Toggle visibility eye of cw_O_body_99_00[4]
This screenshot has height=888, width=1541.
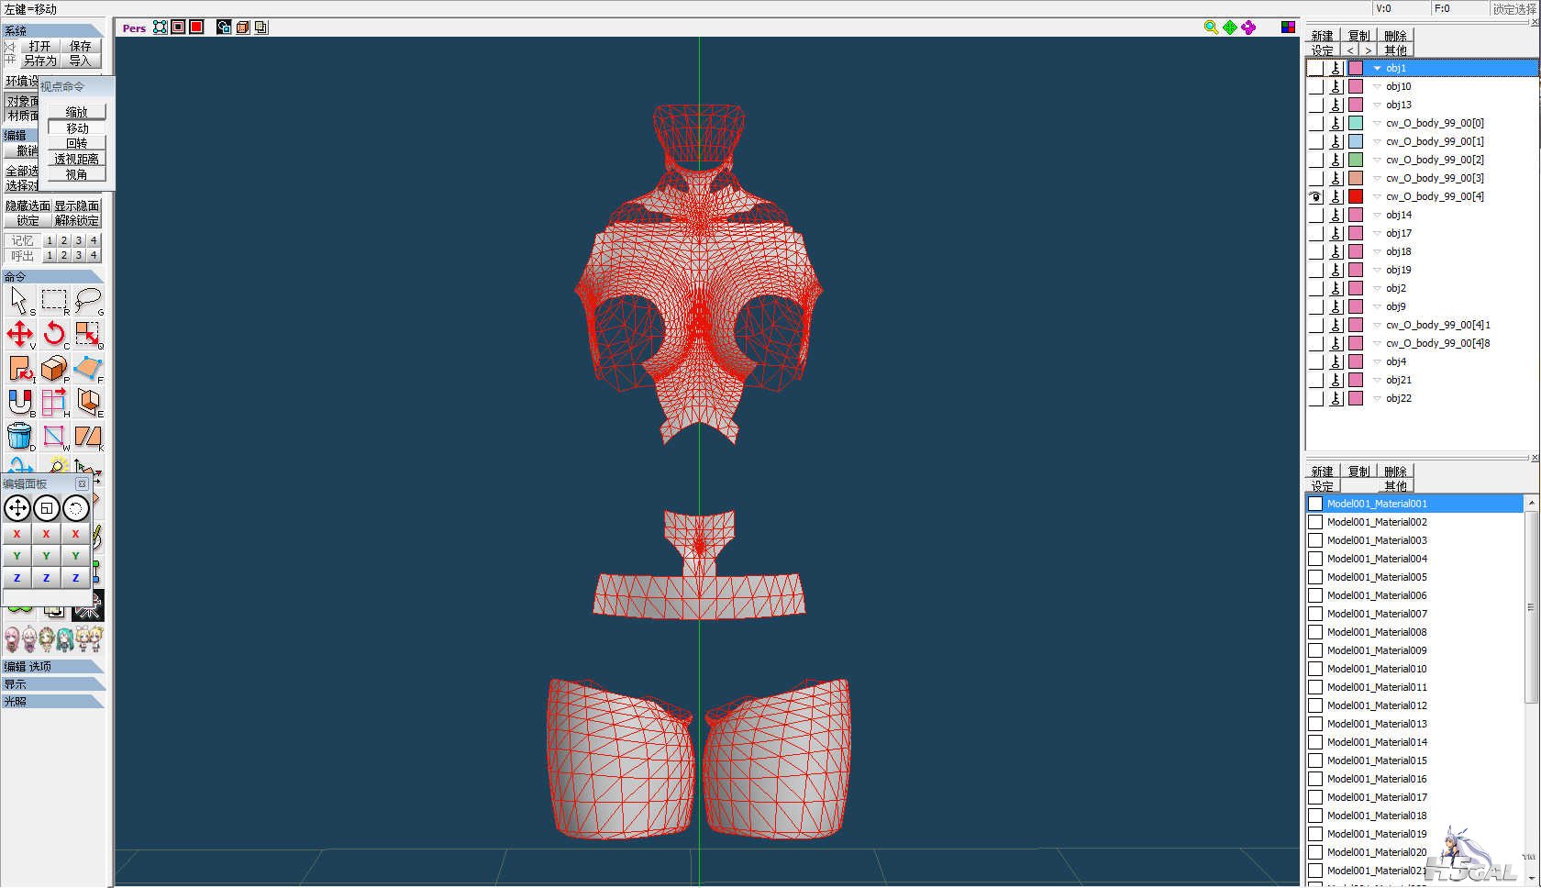(1315, 196)
